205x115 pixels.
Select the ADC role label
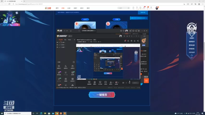tap(85, 19)
